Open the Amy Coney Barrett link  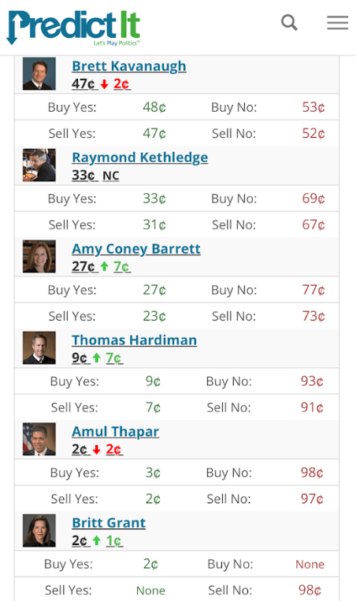[x=136, y=249]
